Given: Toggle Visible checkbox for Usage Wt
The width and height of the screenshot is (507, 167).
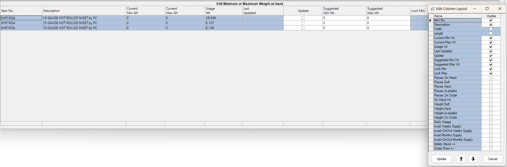Looking at the screenshot, I should coord(491,47).
